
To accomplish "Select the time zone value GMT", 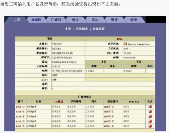I will (55, 75).
